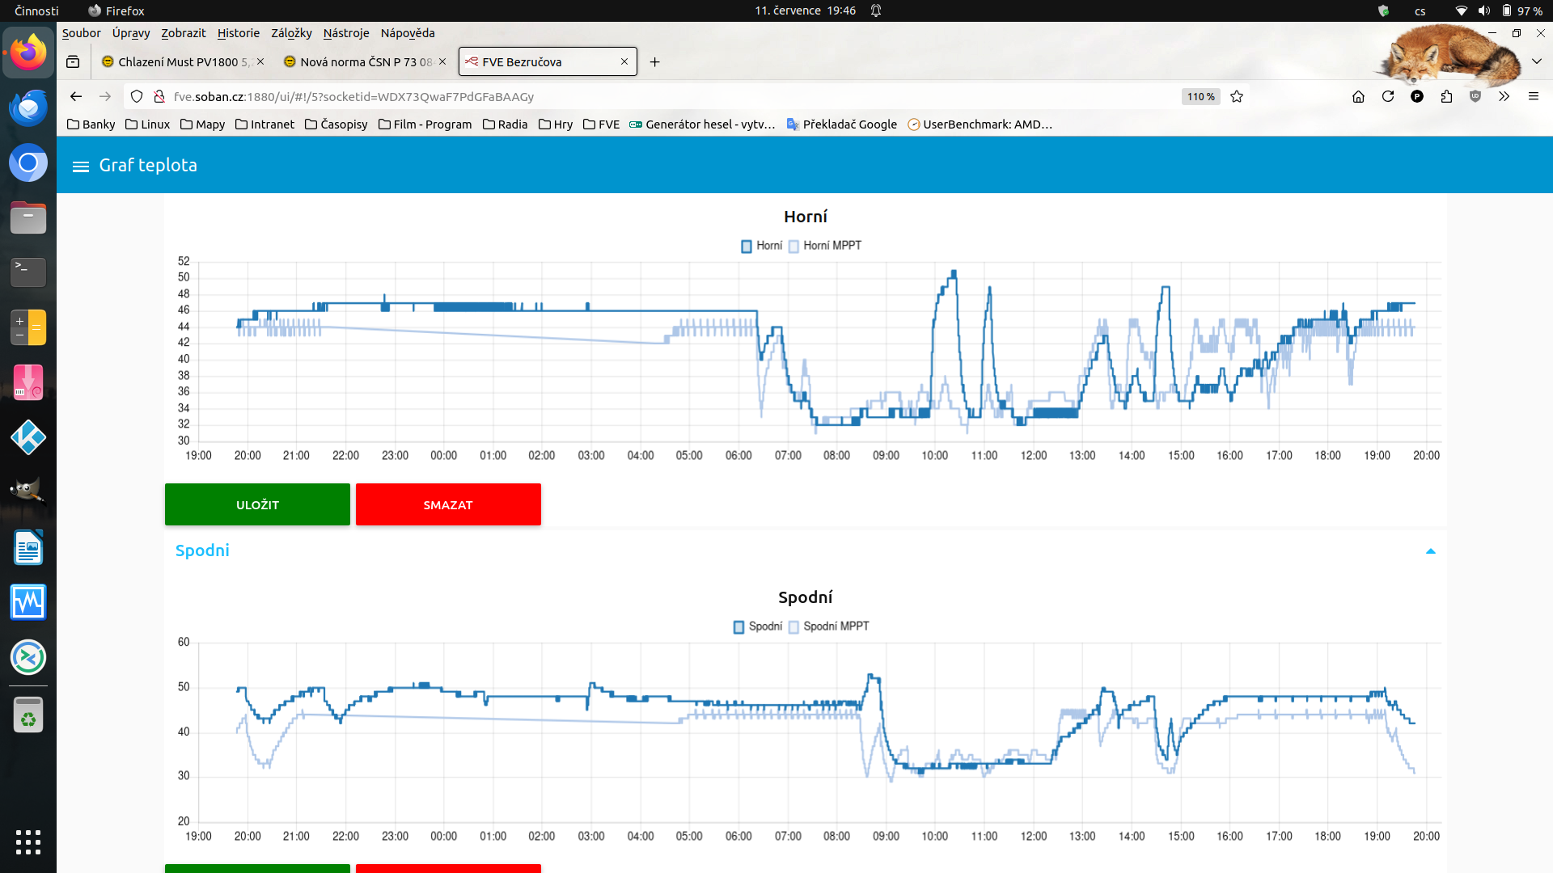This screenshot has width=1553, height=873.
Task: Click the Firefox home icon
Action: click(x=1358, y=97)
